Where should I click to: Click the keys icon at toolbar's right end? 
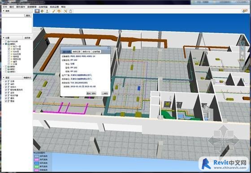pos(245,11)
